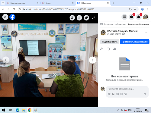Add a sticker to the comment

click(126, 94)
